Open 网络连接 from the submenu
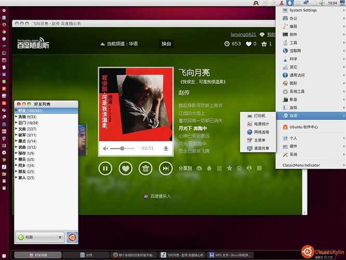Screen dimensions: 346x260 [262, 132]
